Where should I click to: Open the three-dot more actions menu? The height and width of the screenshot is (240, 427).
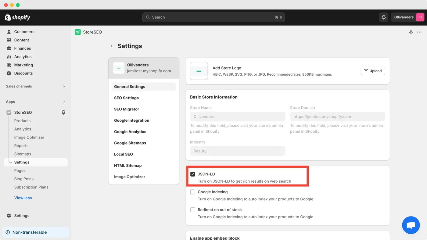419,32
